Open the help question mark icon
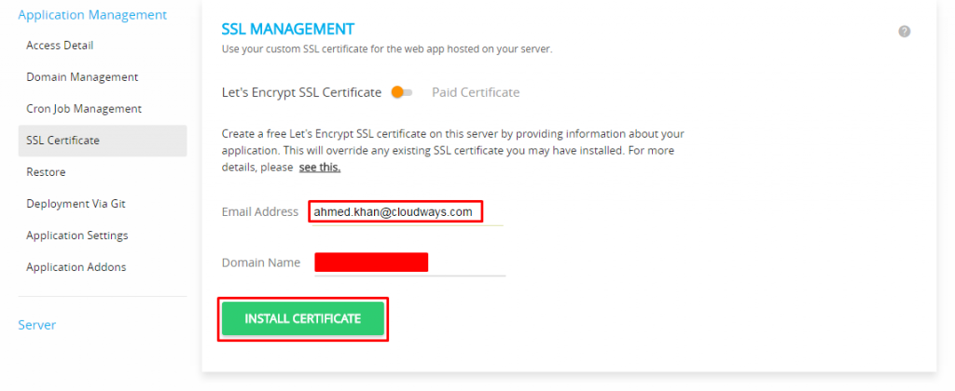 905,32
